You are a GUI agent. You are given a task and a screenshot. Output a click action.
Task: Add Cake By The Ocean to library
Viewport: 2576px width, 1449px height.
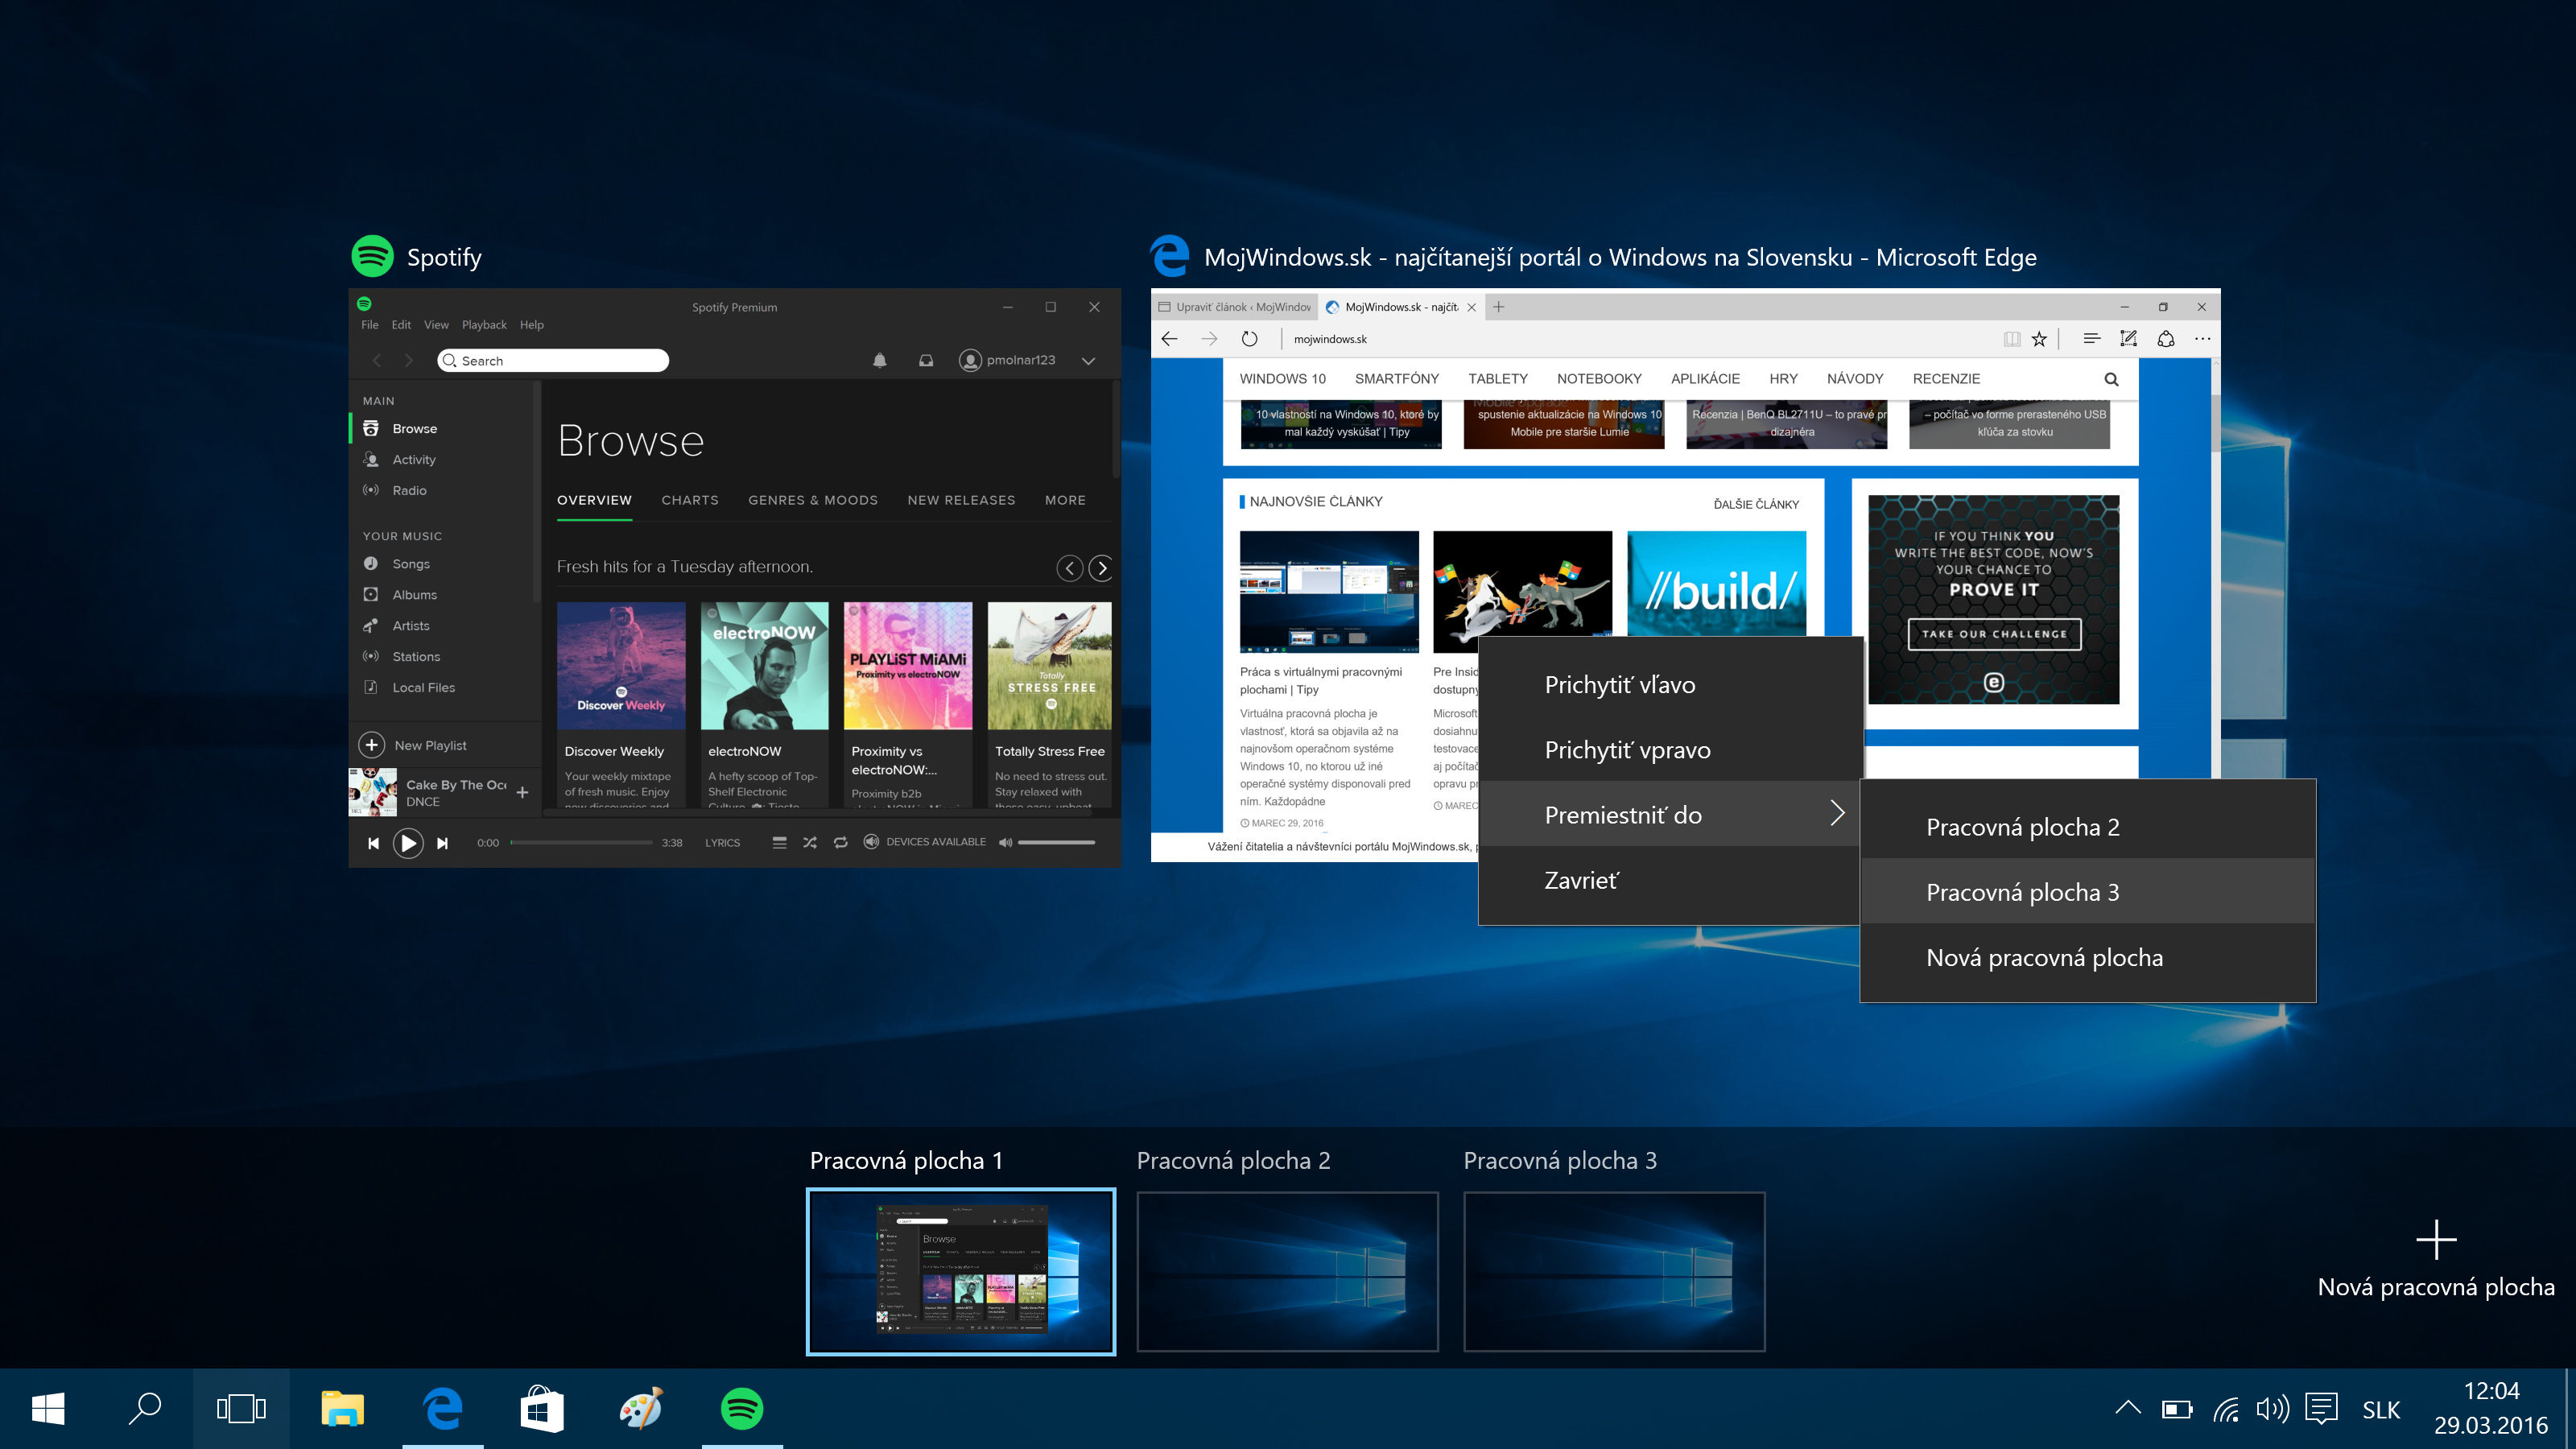click(522, 792)
